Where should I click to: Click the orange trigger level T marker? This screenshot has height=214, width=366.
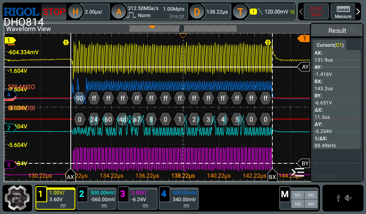[x=304, y=39]
